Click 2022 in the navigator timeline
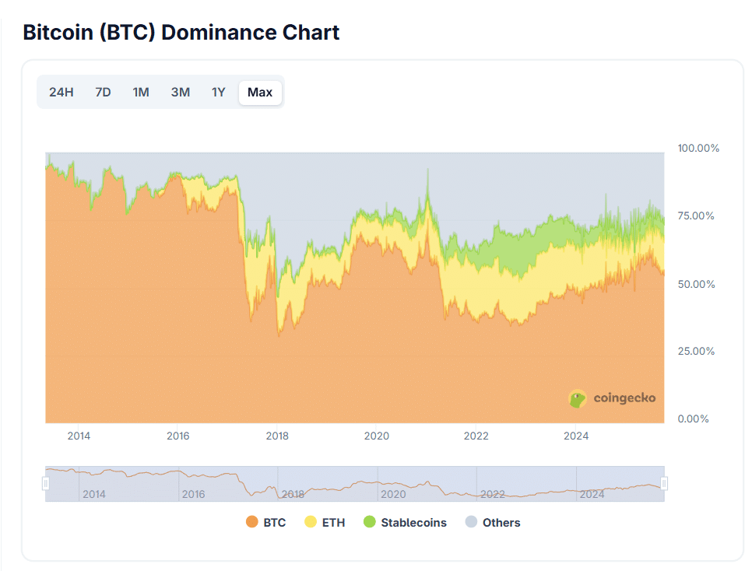Viewport: 752px width, 571px height. point(493,494)
